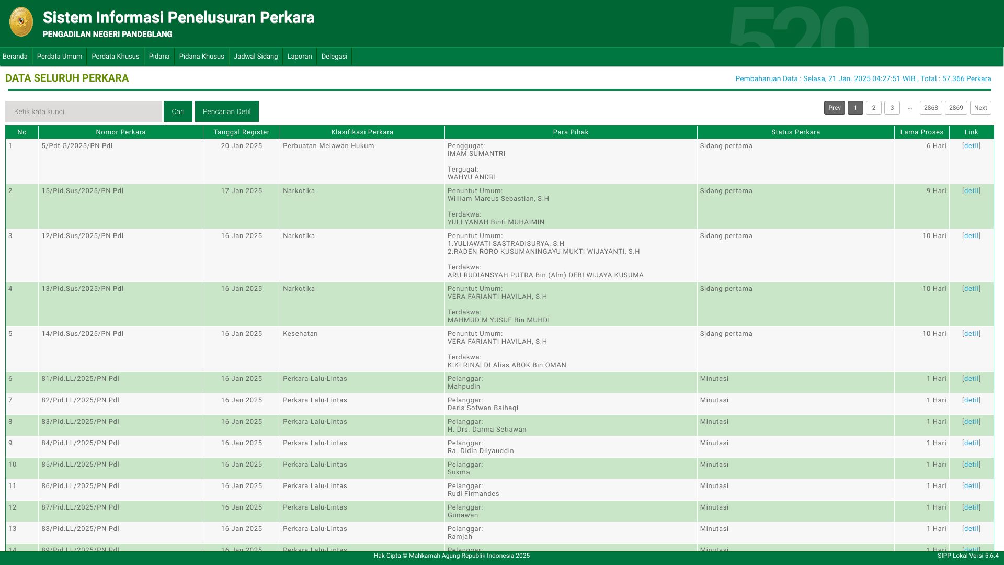Click the Pencarian Detil button

coord(227,111)
